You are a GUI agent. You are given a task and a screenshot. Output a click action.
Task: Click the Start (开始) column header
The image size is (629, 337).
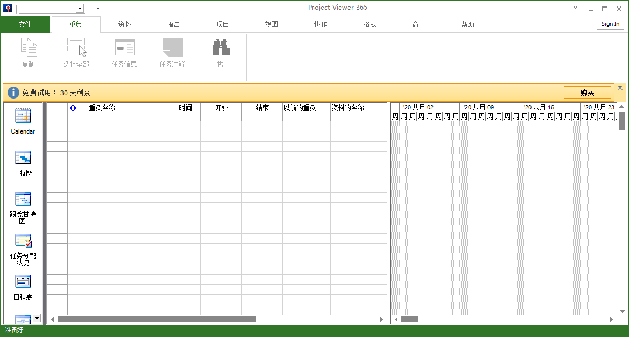click(x=221, y=111)
